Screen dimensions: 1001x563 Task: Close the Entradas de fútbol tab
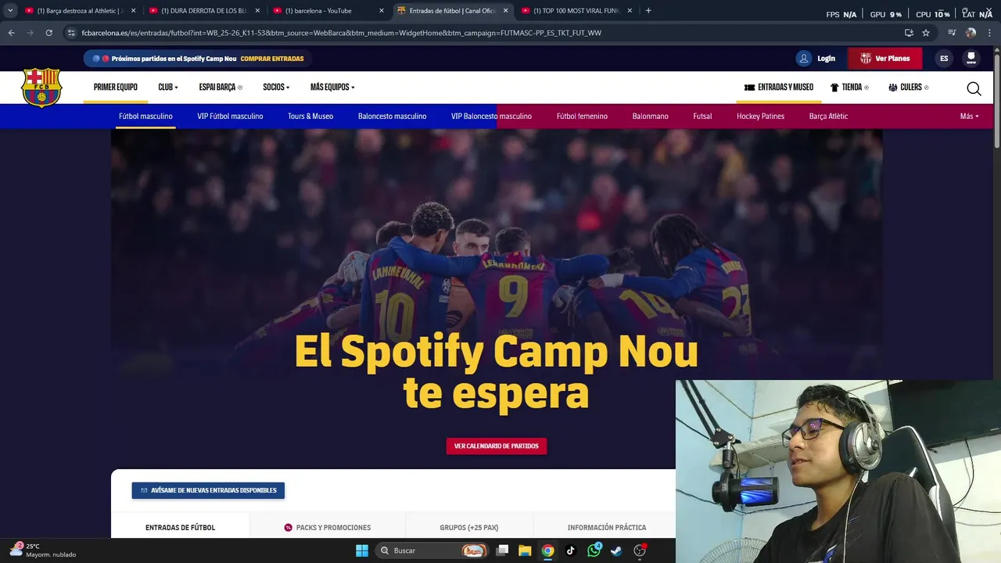505,11
